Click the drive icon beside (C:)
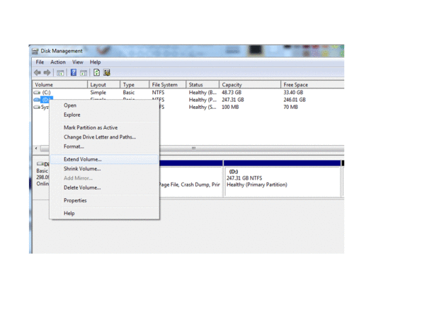 point(37,92)
